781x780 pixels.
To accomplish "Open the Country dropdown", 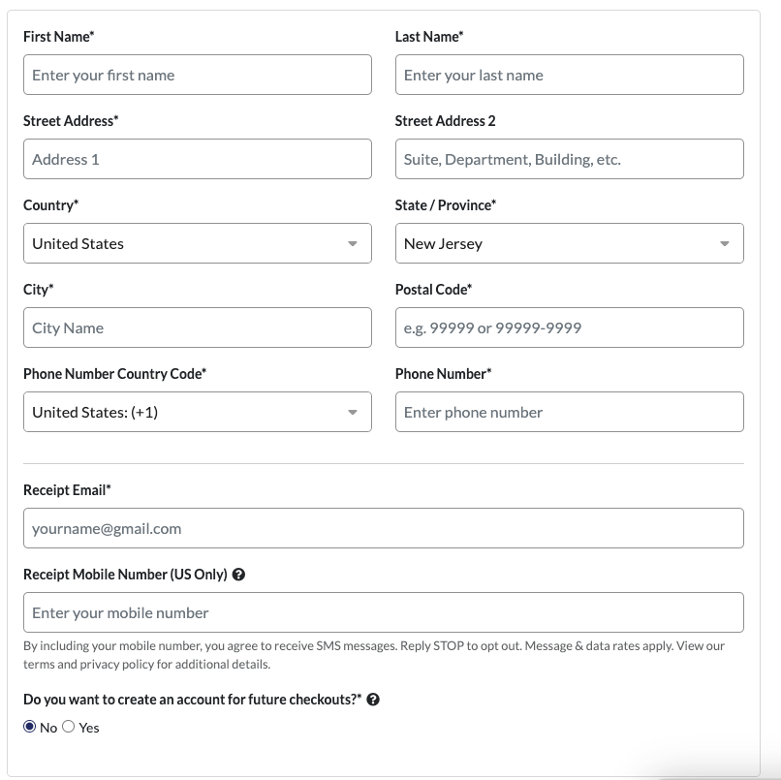I will coord(198,243).
